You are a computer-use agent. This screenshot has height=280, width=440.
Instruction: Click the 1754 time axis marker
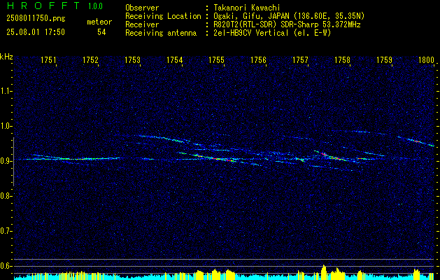[x=175, y=60]
